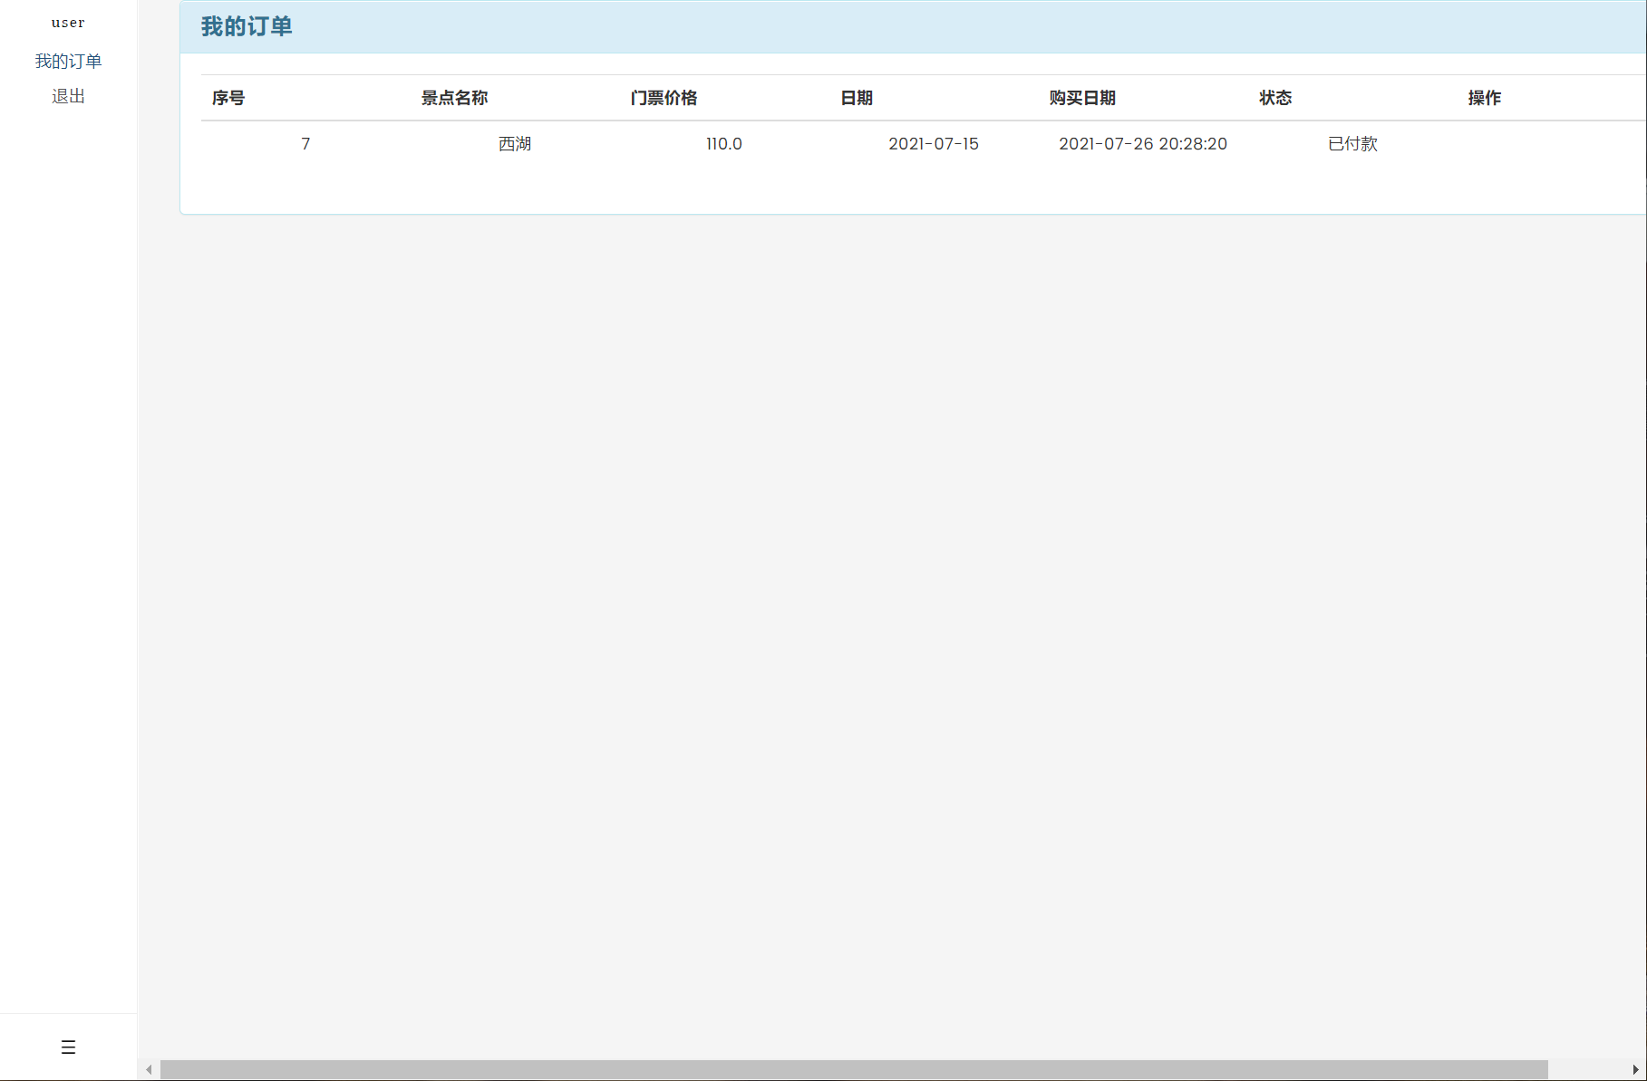The width and height of the screenshot is (1647, 1081).
Task: Click the user label at sidebar top
Action: (x=67, y=22)
